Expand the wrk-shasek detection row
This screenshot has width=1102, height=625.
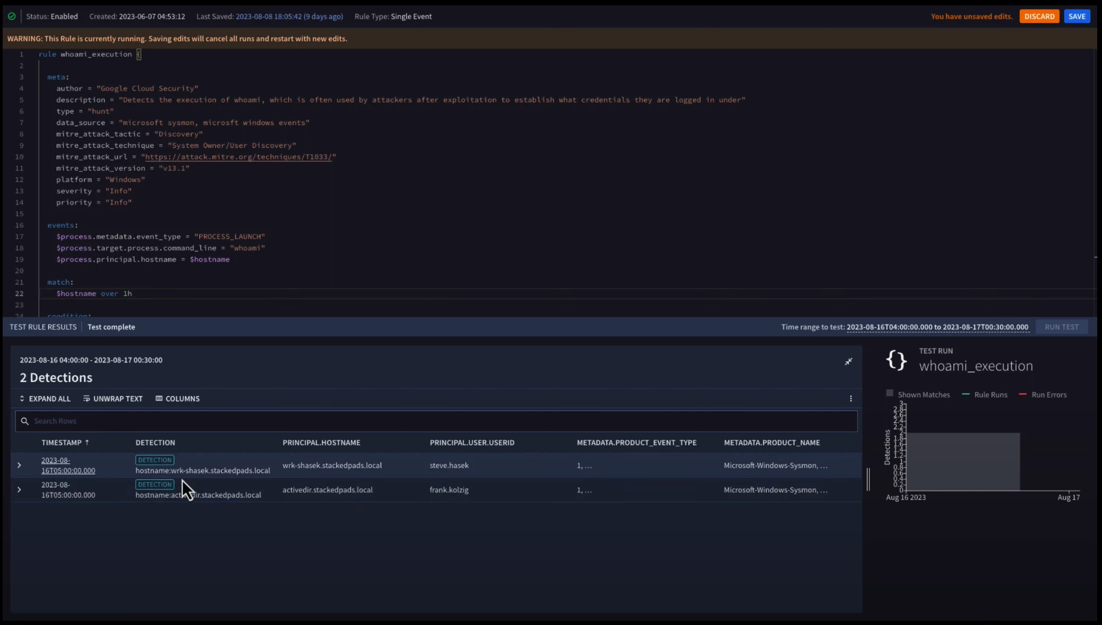pyautogui.click(x=19, y=465)
